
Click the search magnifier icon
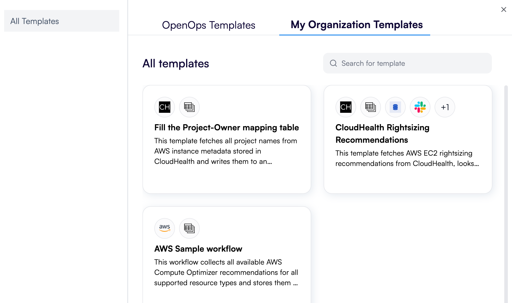pyautogui.click(x=333, y=63)
